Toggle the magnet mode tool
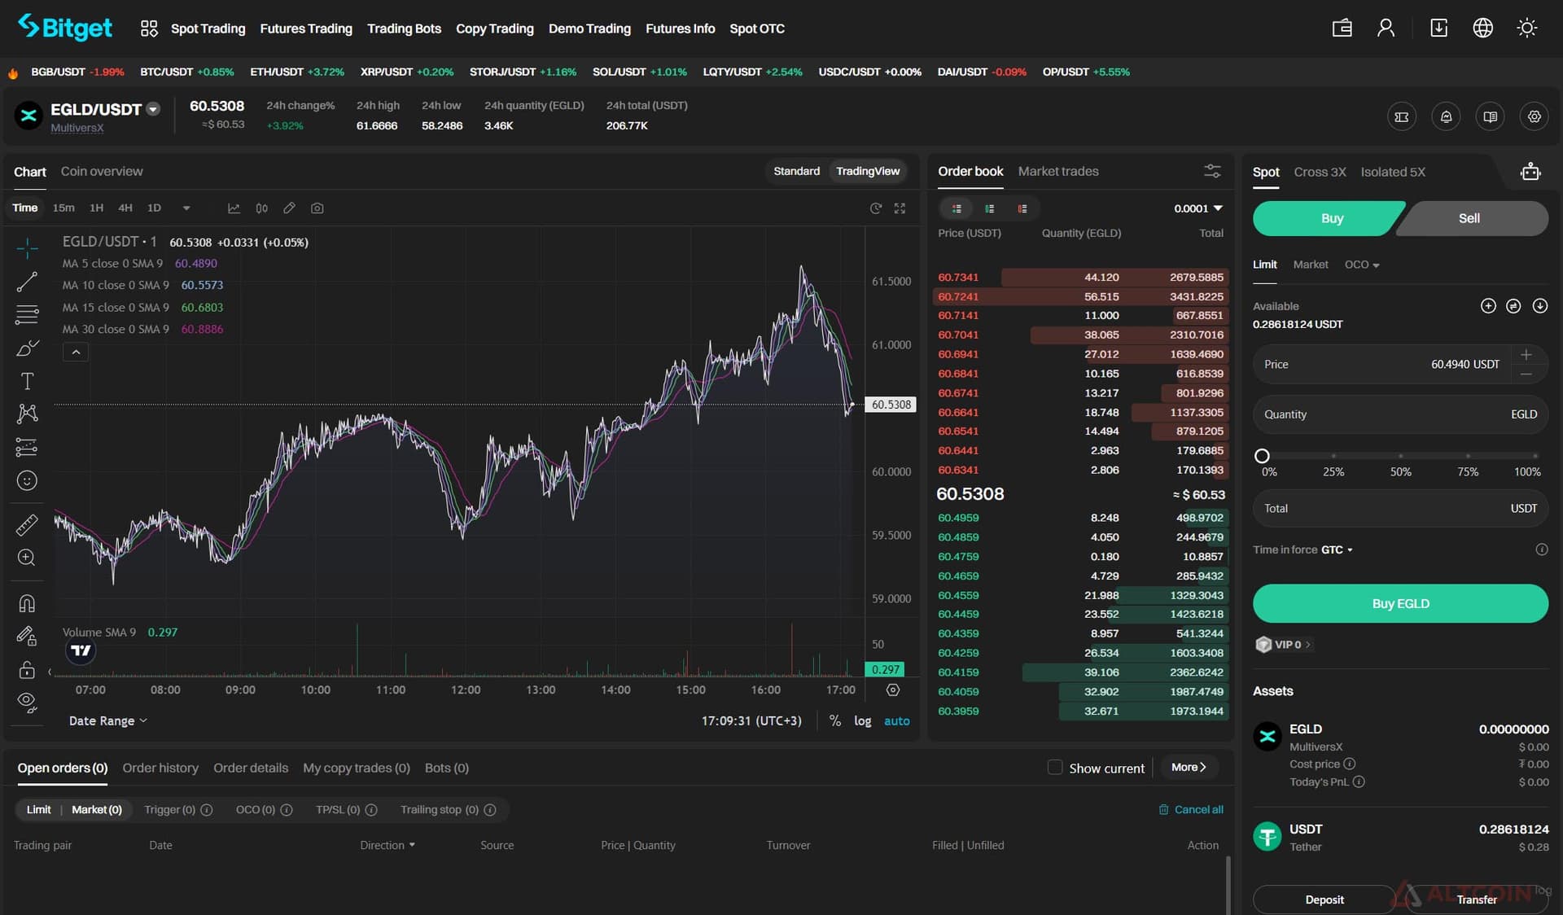1563x915 pixels. (27, 603)
